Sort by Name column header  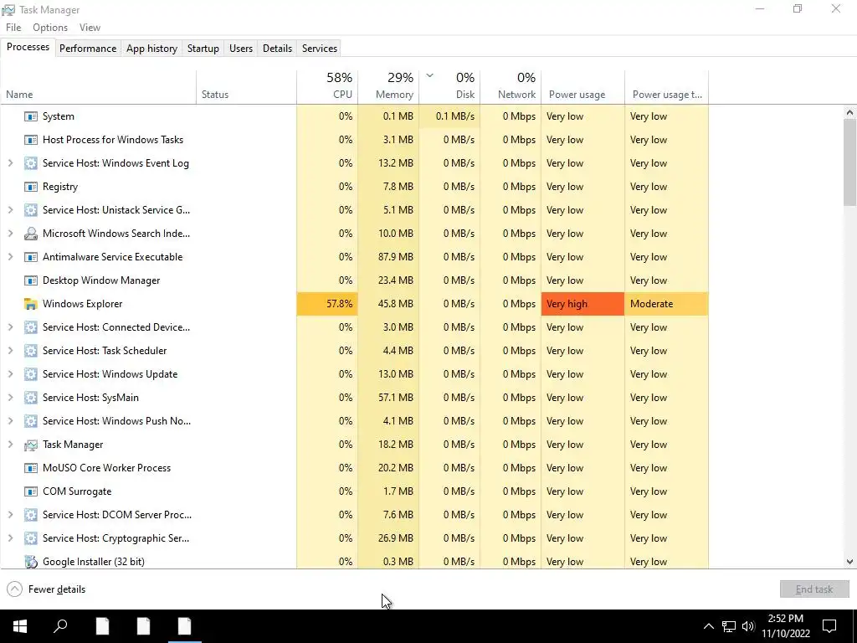tap(99, 86)
